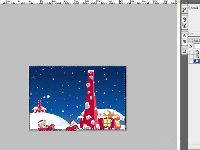Set history brush source on first state
Viewport: 200px width, 150px height.
tap(191, 52)
